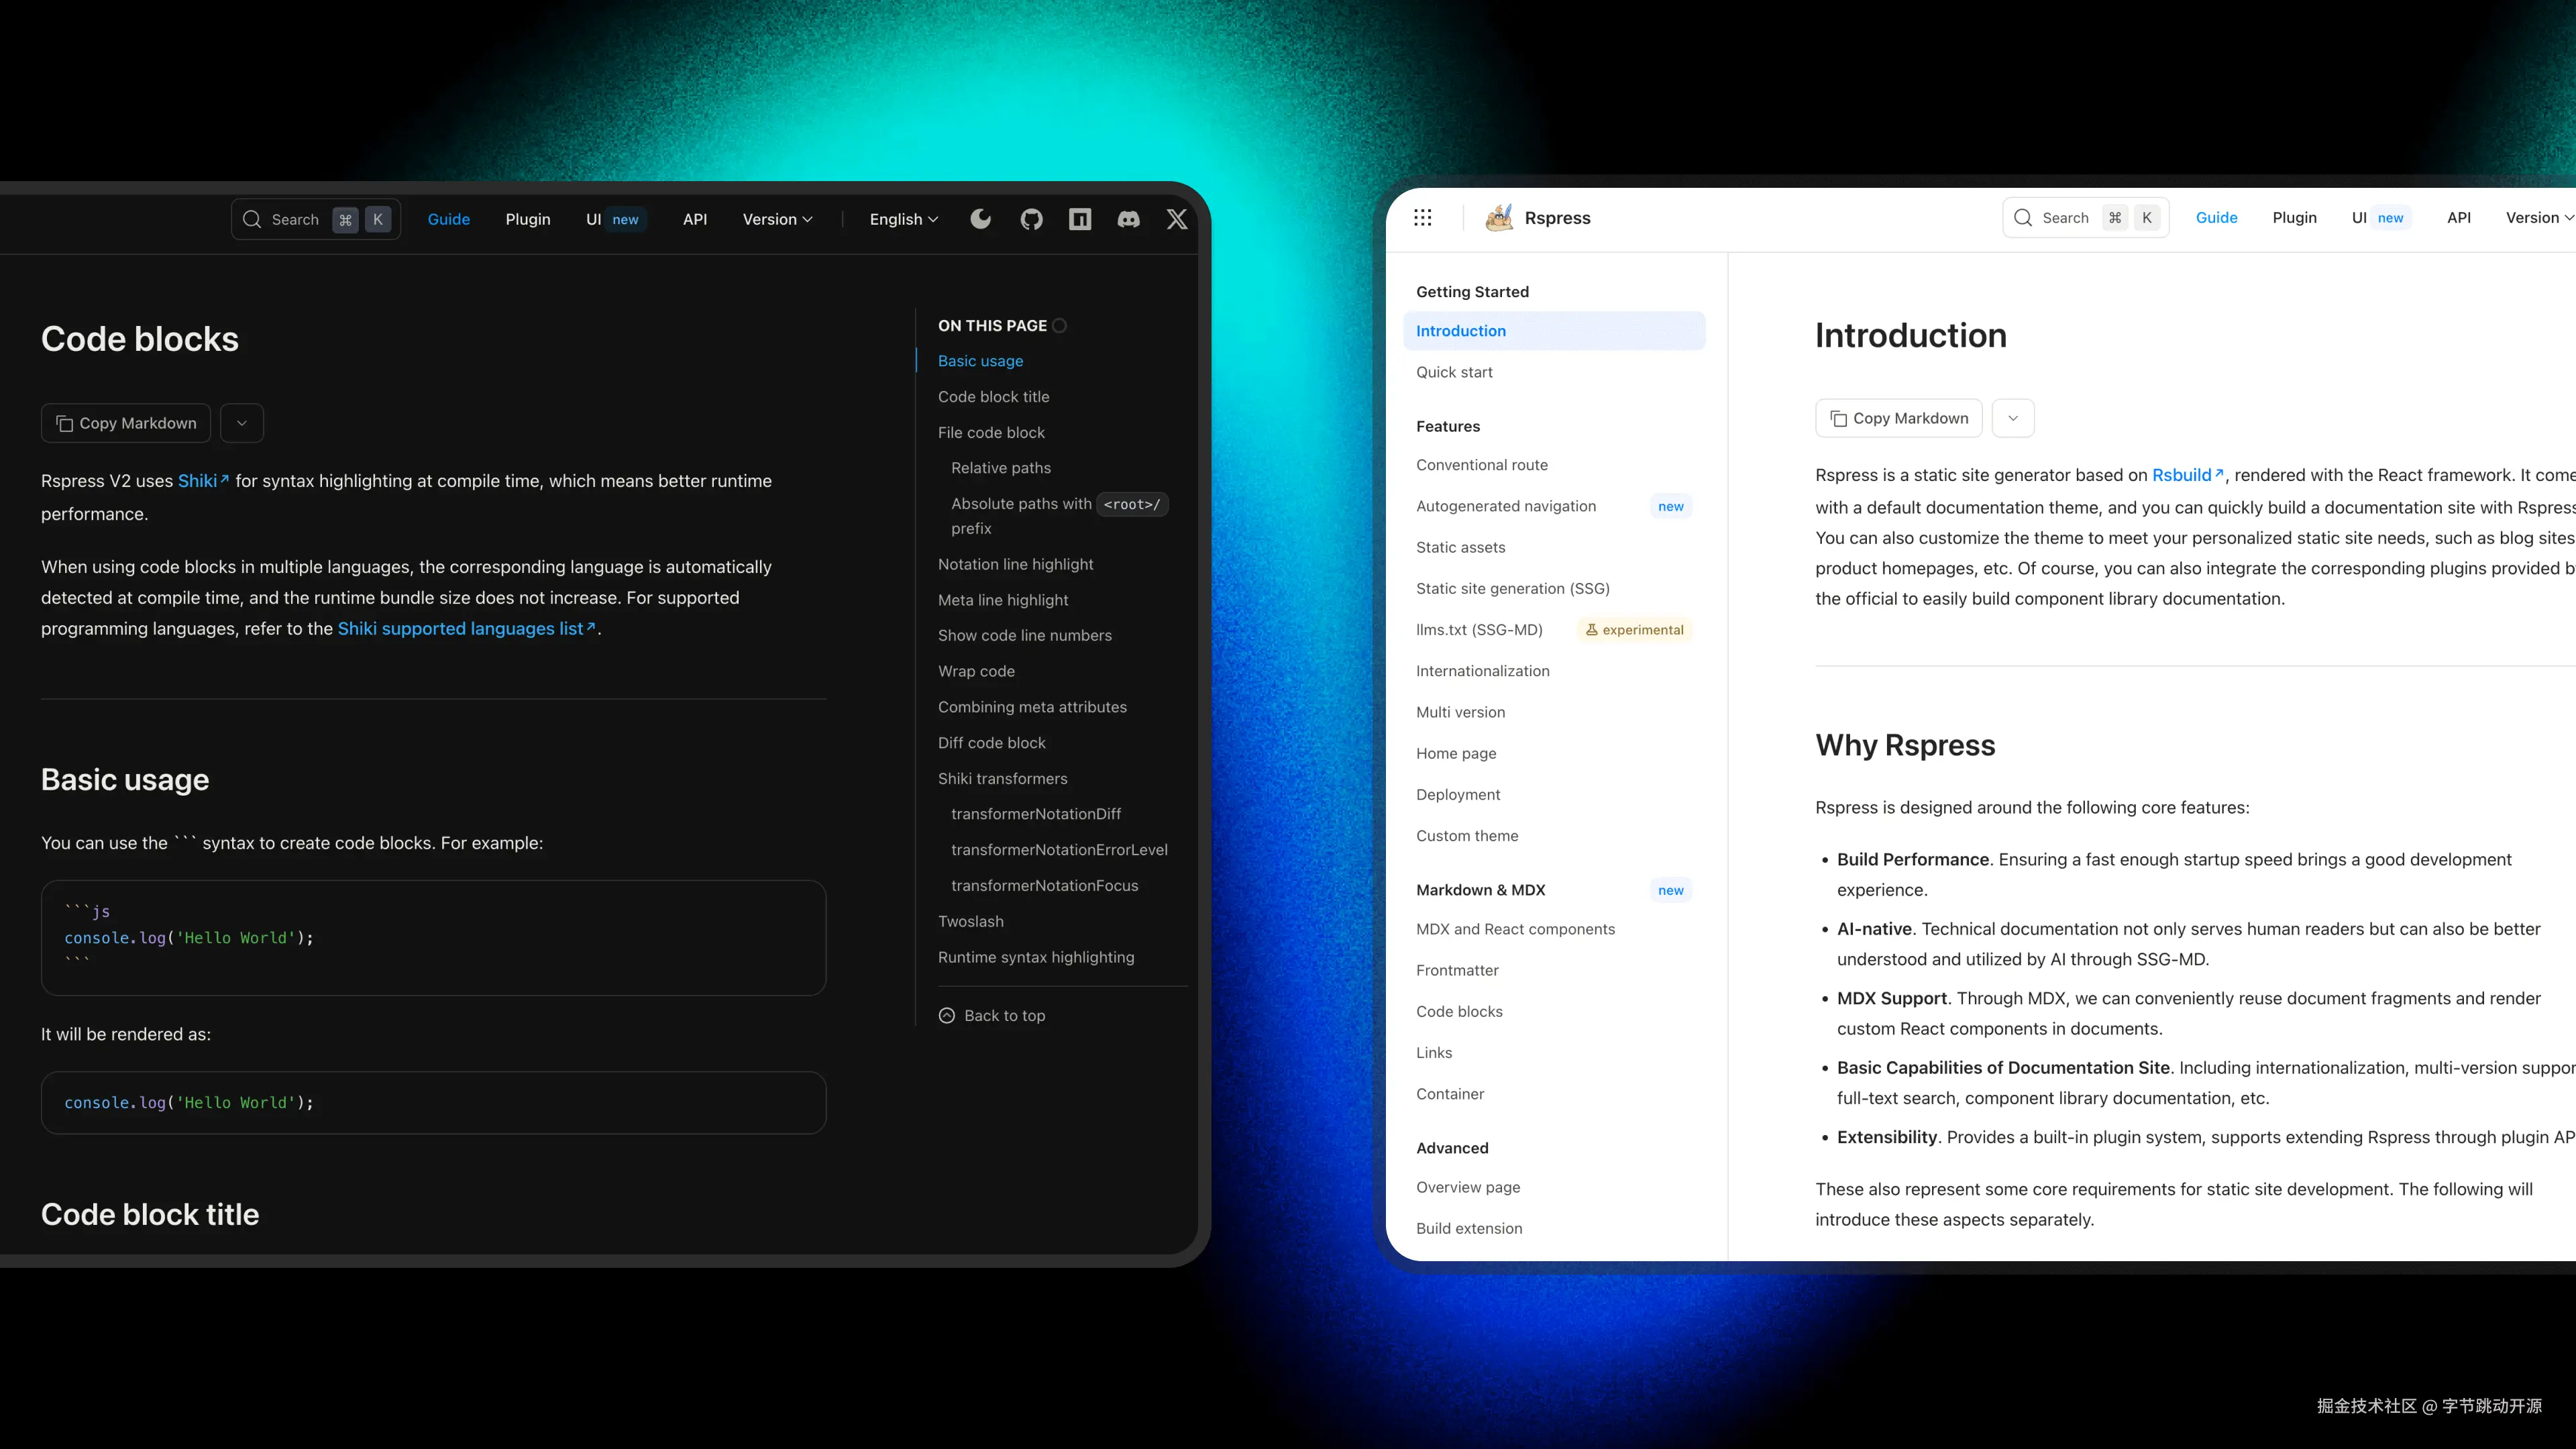The height and width of the screenshot is (1449, 2576).
Task: Open the Shiki supported languages list link
Action: tap(466, 629)
